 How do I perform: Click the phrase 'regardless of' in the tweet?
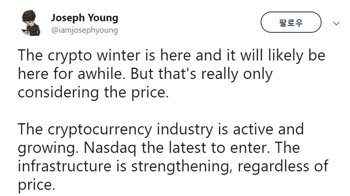pyautogui.click(x=283, y=166)
